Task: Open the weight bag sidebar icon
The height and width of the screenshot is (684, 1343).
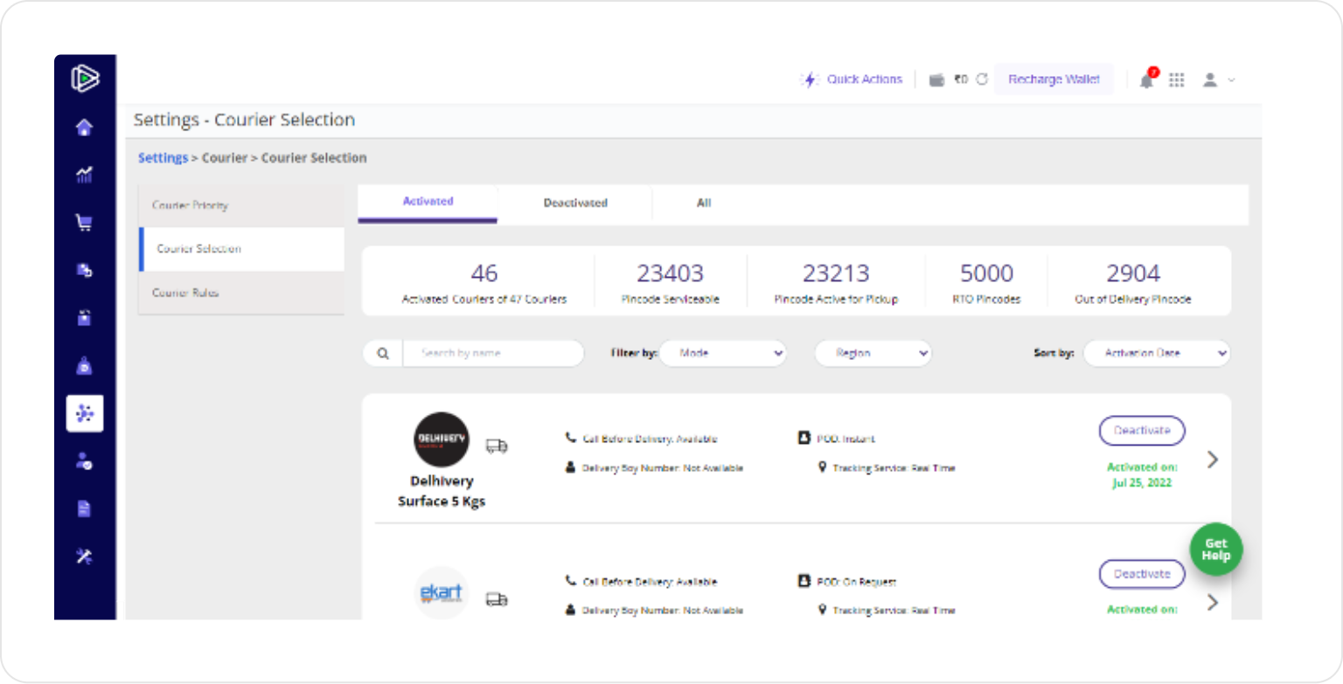Action: click(x=84, y=366)
